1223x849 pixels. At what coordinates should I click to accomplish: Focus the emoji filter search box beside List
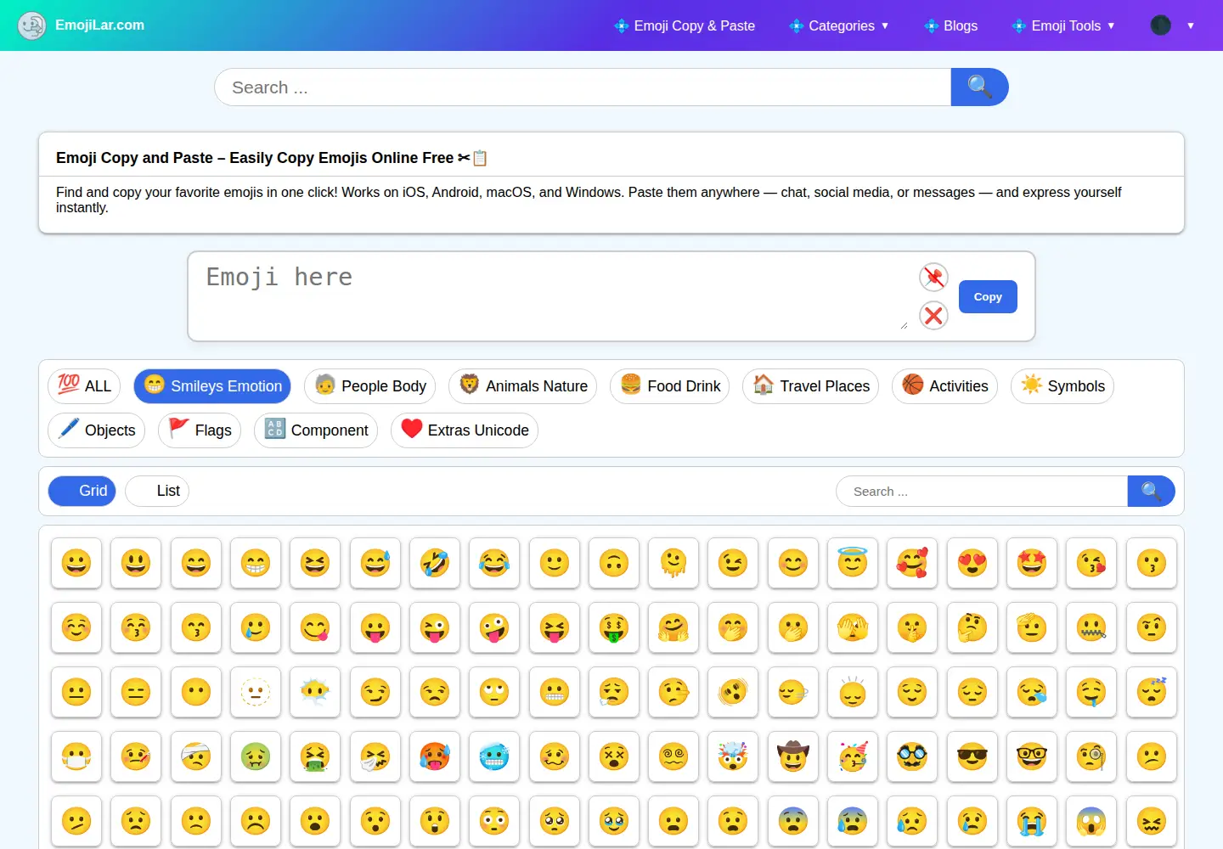[982, 492]
